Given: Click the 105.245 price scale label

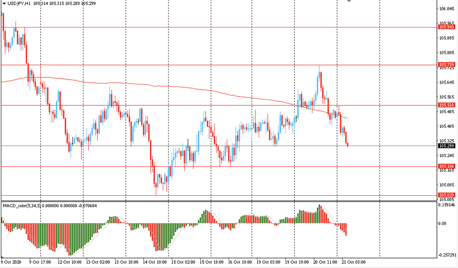Looking at the screenshot, I should [447, 155].
